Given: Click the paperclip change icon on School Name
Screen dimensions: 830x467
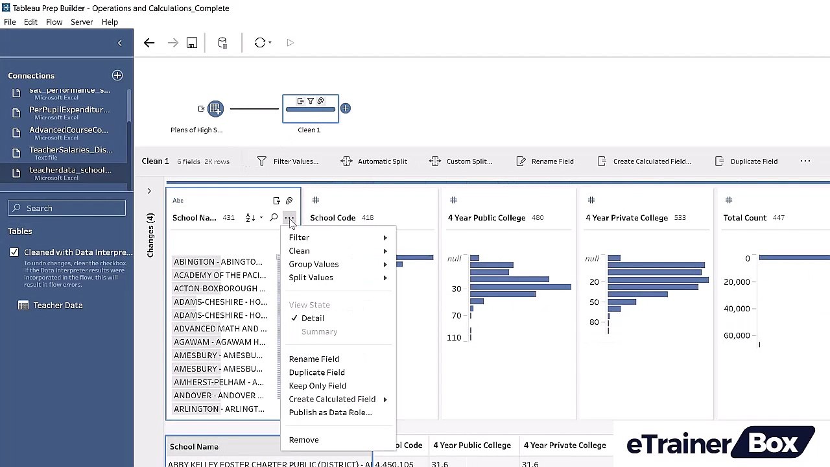Looking at the screenshot, I should point(289,201).
